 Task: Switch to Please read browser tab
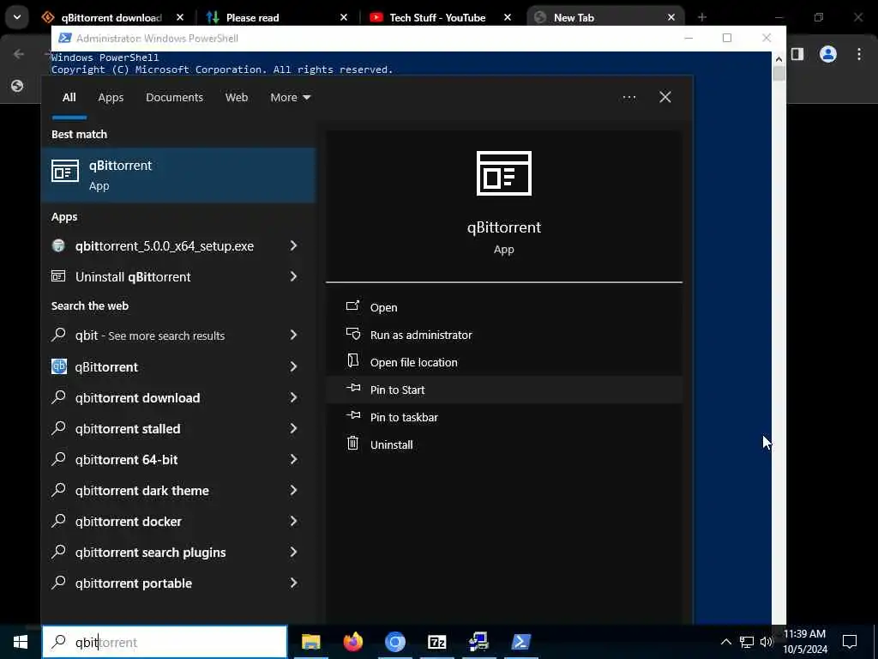click(252, 18)
